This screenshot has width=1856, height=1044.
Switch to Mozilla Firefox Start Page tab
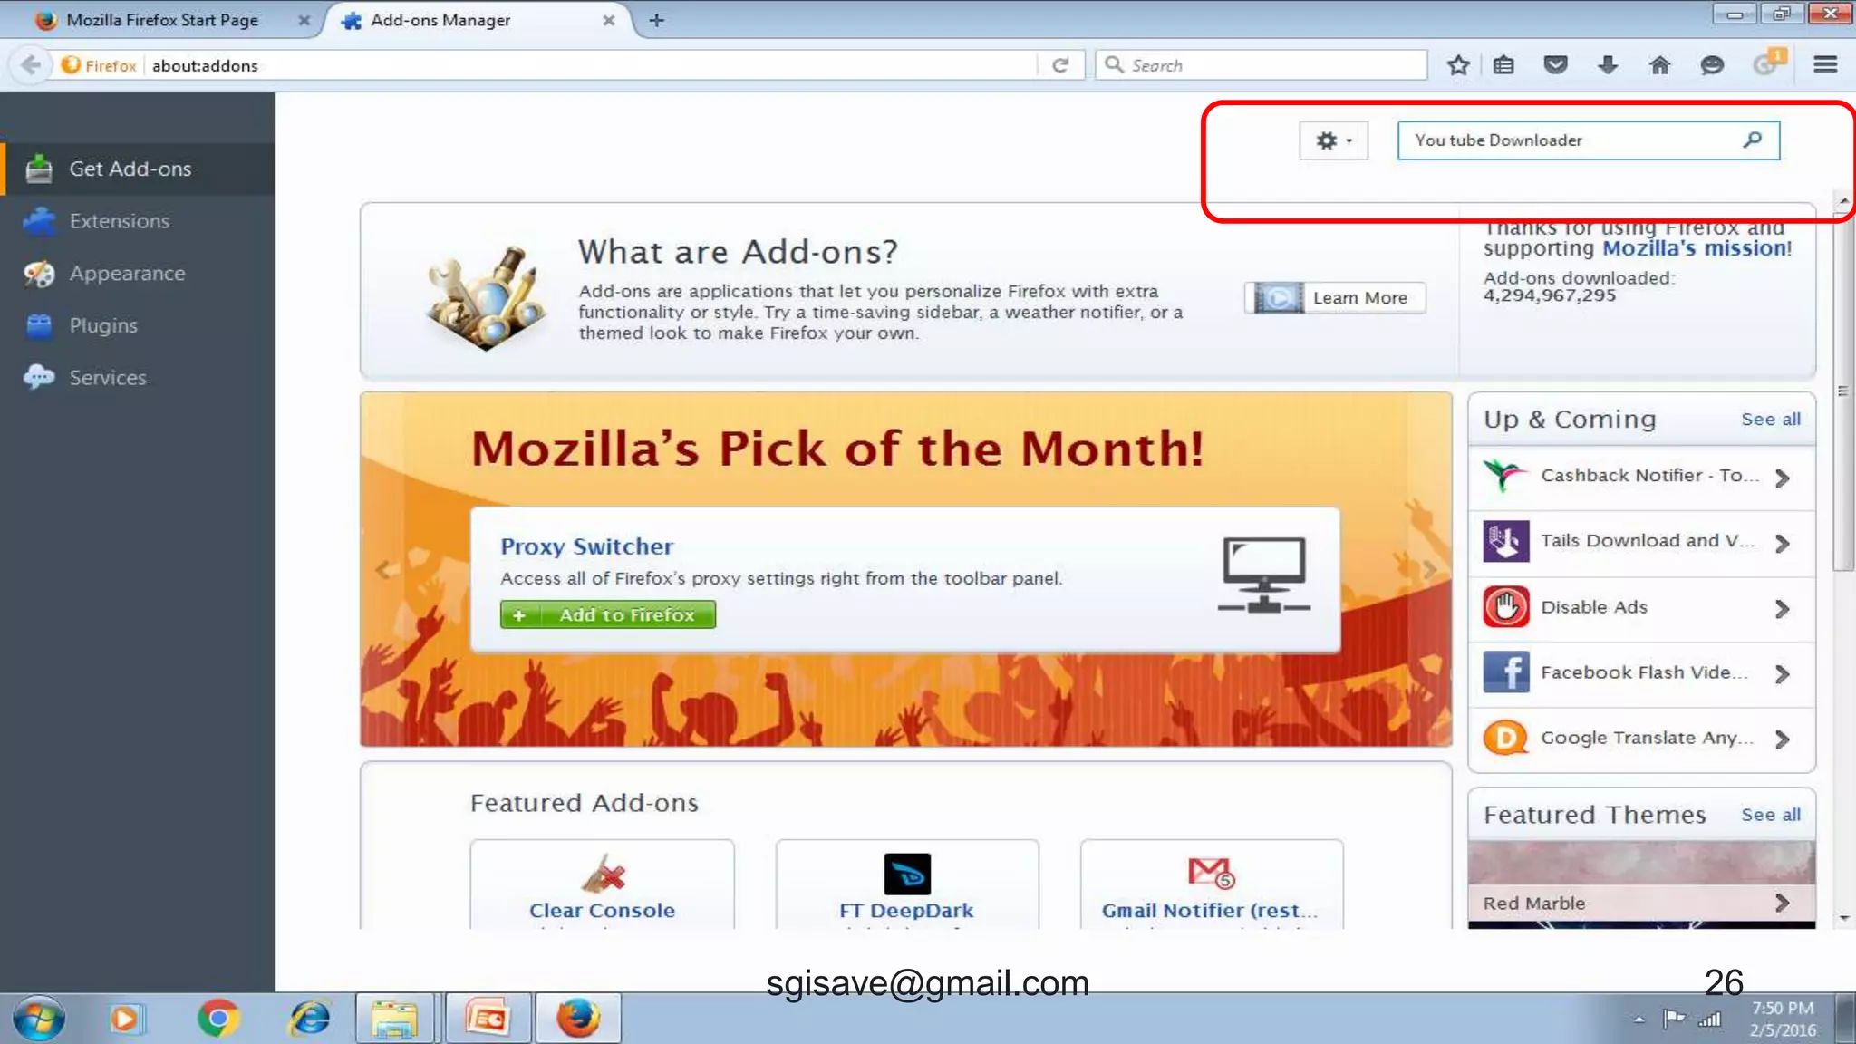pyautogui.click(x=161, y=20)
